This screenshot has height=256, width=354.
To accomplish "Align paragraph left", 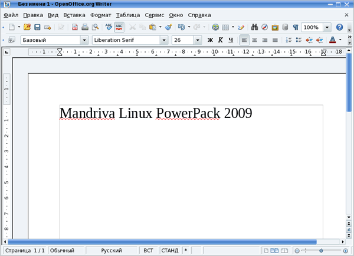I will [244, 40].
